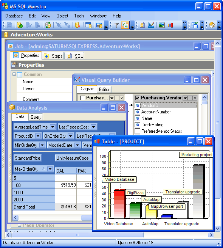Viewport: 223px width, 248px height.
Task: Click the Create Database toolbar icon
Action: coord(20,25)
